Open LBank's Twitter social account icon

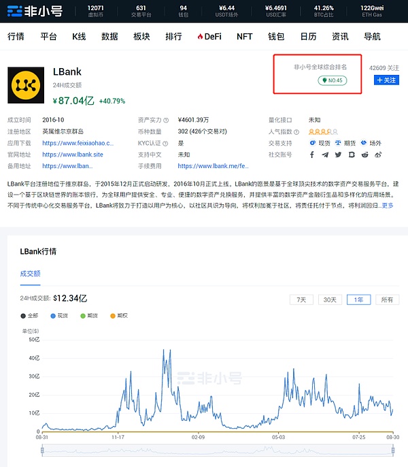[x=338, y=155]
